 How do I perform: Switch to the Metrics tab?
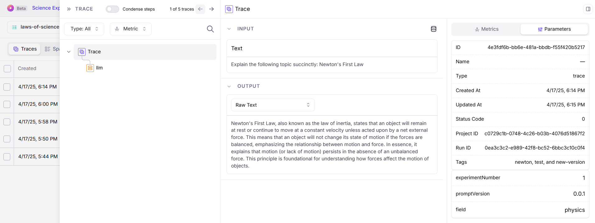coord(486,29)
